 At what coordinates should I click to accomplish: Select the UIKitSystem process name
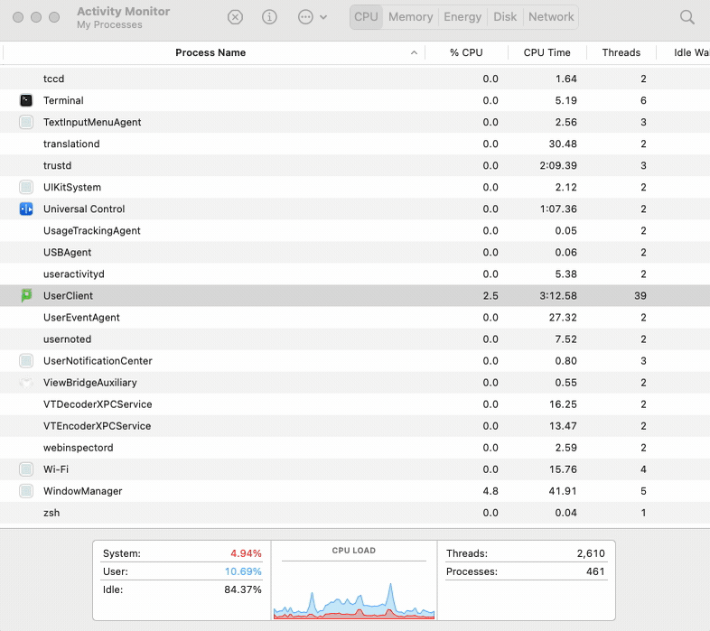(x=72, y=188)
